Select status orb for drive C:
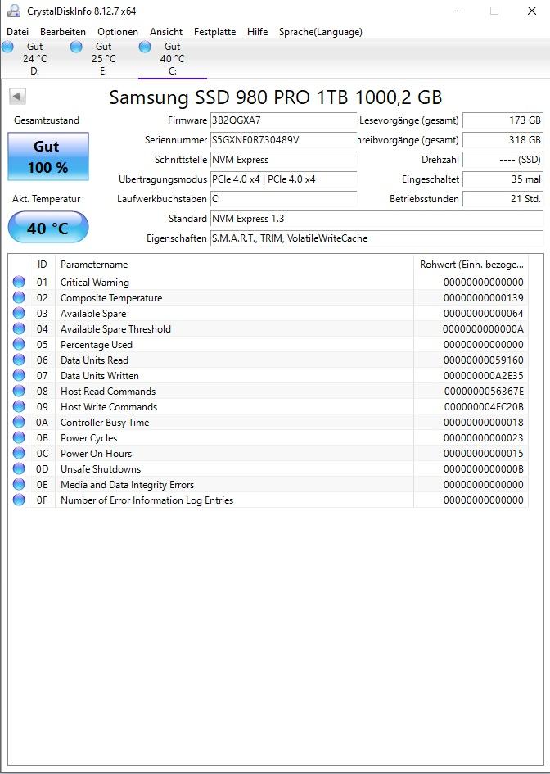 [145, 47]
